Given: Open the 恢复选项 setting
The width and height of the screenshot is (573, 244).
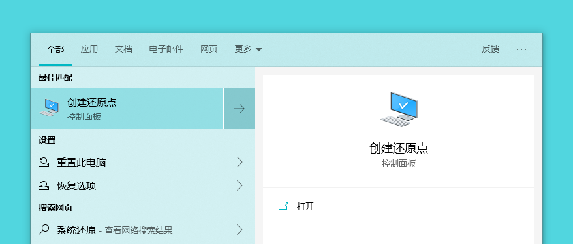Looking at the screenshot, I should tap(143, 185).
